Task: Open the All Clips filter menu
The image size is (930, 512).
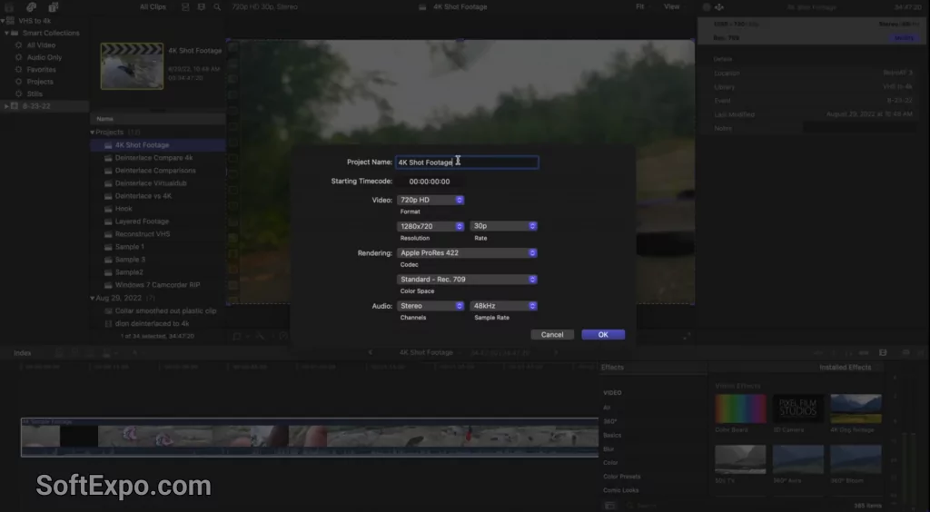Action: pos(153,7)
